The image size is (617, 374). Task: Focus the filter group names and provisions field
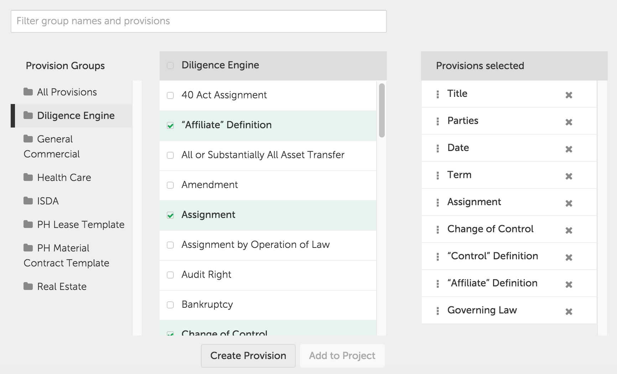point(199,21)
